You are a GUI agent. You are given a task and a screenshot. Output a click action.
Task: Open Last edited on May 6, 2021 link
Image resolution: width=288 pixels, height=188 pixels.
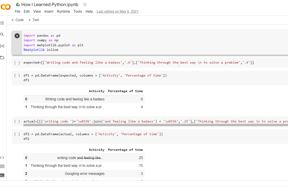117,12
